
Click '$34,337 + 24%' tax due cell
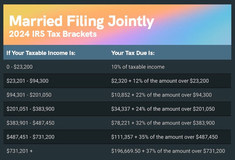pos(163,109)
